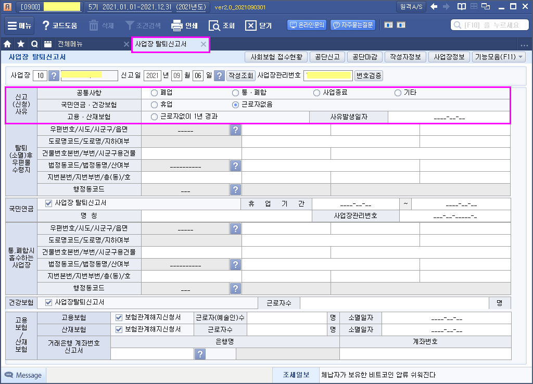Image resolution: width=533 pixels, height=384 pixels.
Task: Click the 사회보험 접수현황 button
Action: pyautogui.click(x=276, y=57)
